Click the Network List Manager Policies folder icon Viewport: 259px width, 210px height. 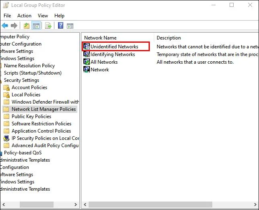click(x=6, y=109)
